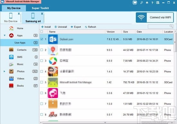Check the checkbox for app row 7
The width and height of the screenshot is (177, 124).
tap(42, 104)
